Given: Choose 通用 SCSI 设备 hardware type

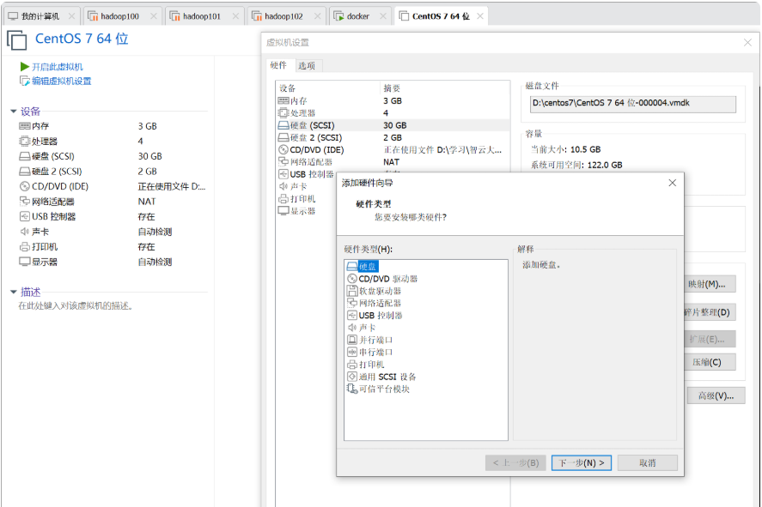Looking at the screenshot, I should click(x=387, y=377).
